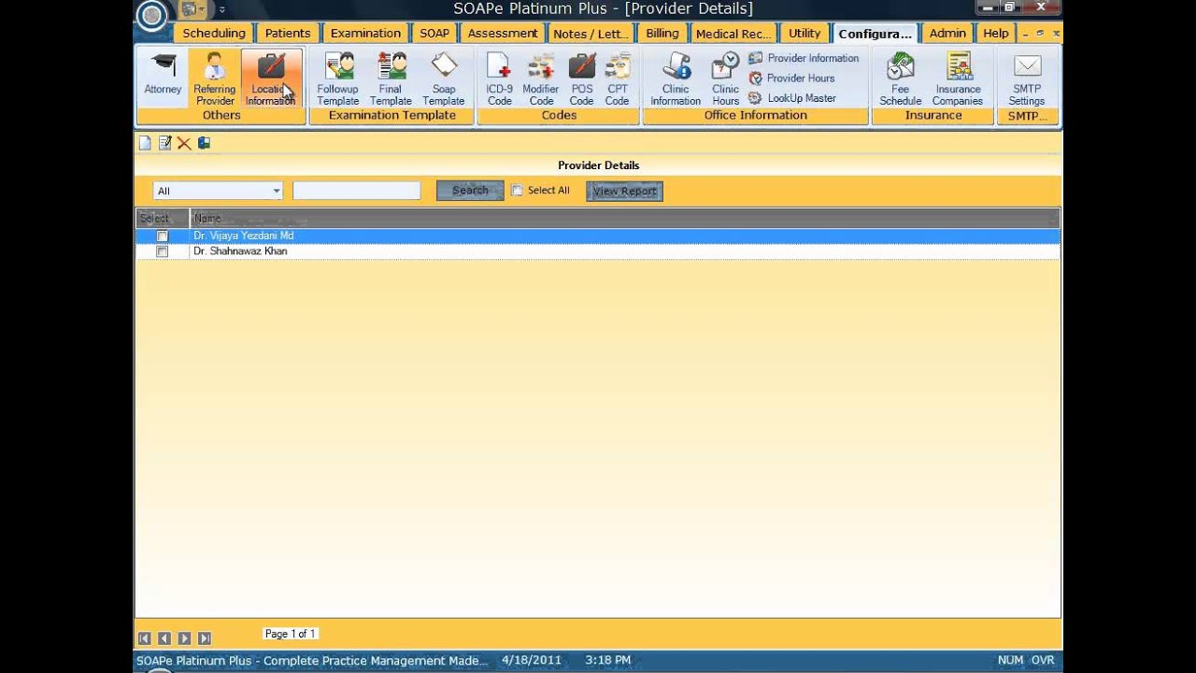Click the round application orb button

coord(151,14)
